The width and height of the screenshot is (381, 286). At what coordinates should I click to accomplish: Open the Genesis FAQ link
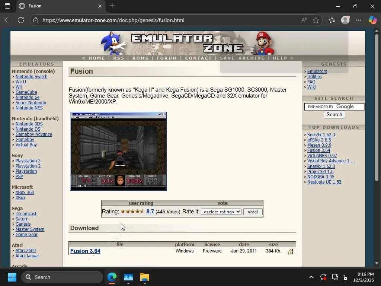pos(311,82)
